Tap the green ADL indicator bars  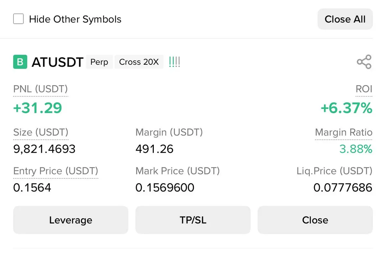174,62
